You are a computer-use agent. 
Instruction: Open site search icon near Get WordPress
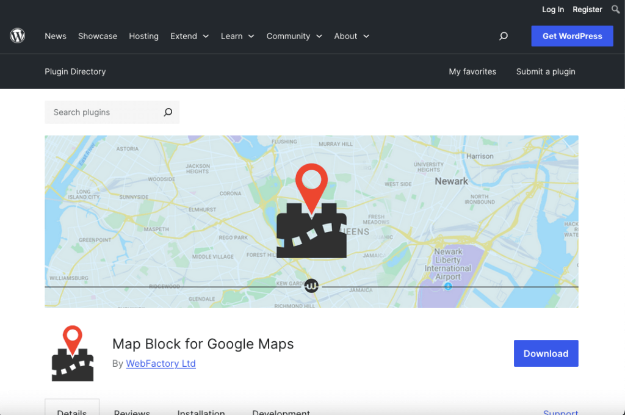tap(504, 36)
